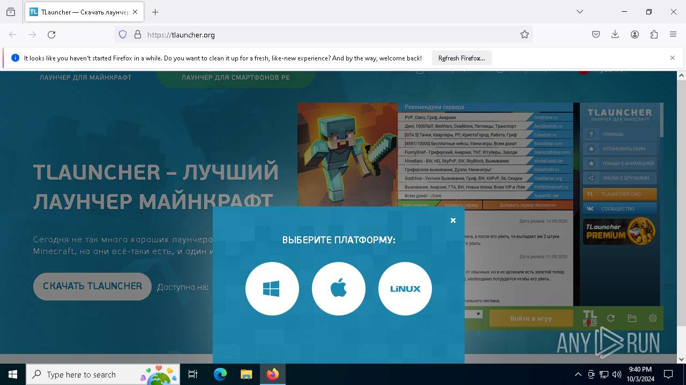Open tracking protection shield icon

pos(123,35)
